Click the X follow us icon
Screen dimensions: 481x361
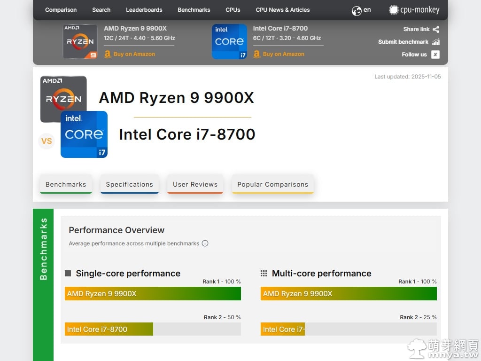point(435,55)
